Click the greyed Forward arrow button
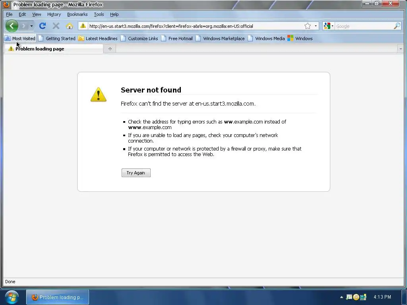The width and height of the screenshot is (407, 305). [x=23, y=26]
